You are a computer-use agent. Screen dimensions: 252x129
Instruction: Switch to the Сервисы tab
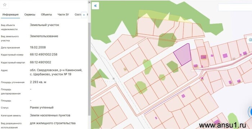pyautogui.click(x=30, y=15)
